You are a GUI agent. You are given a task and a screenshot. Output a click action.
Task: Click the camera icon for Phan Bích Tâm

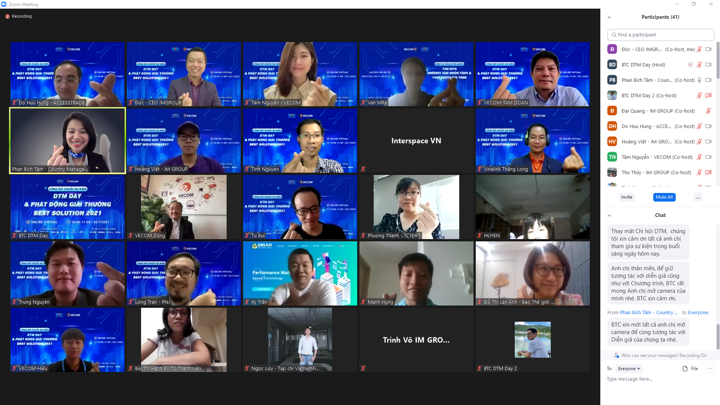click(x=708, y=80)
